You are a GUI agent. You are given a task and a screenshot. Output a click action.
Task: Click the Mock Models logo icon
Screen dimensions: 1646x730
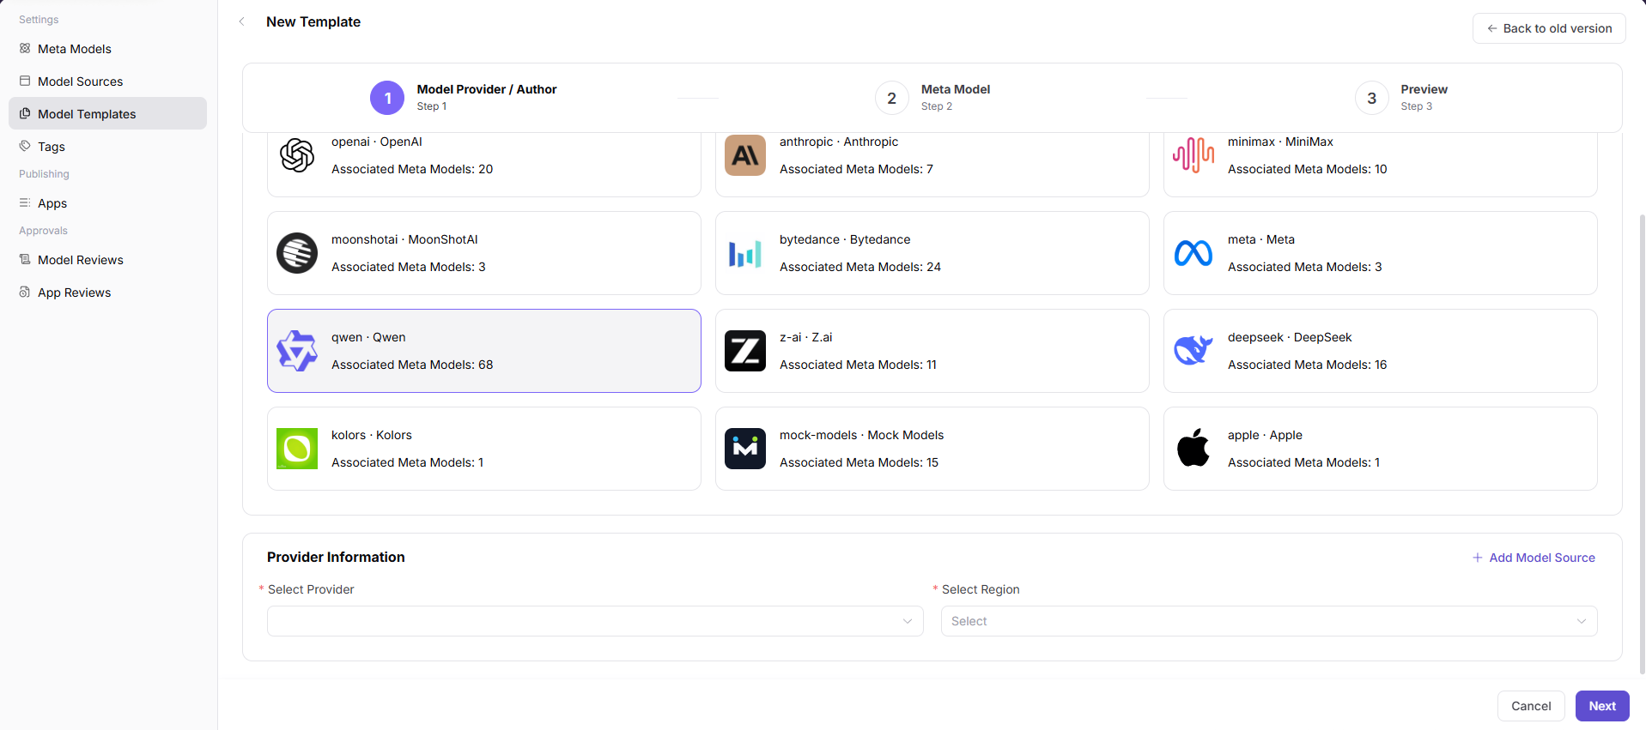pos(745,449)
